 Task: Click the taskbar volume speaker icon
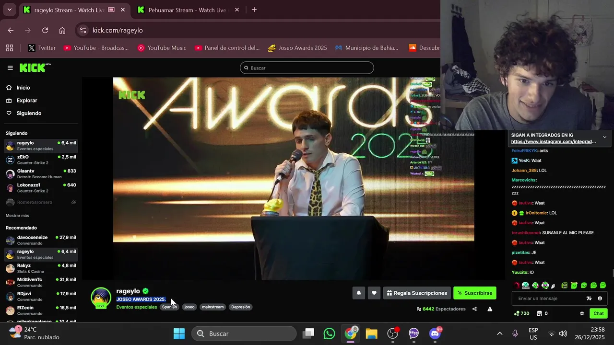point(563,333)
